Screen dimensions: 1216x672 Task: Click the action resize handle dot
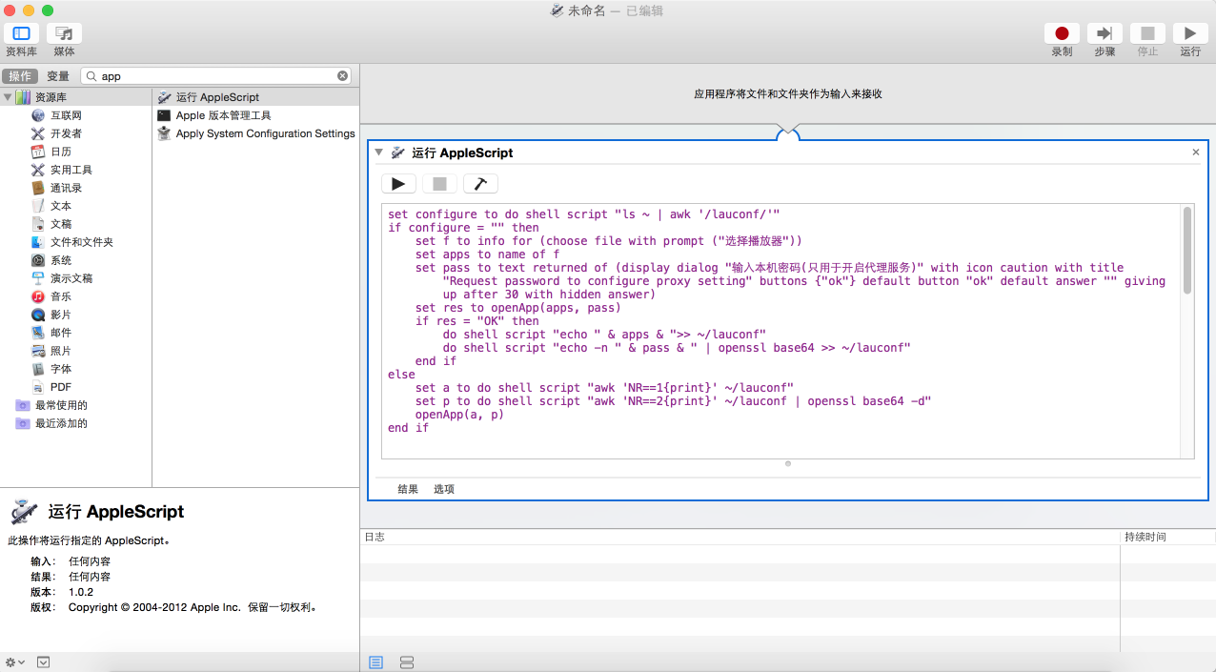[788, 463]
